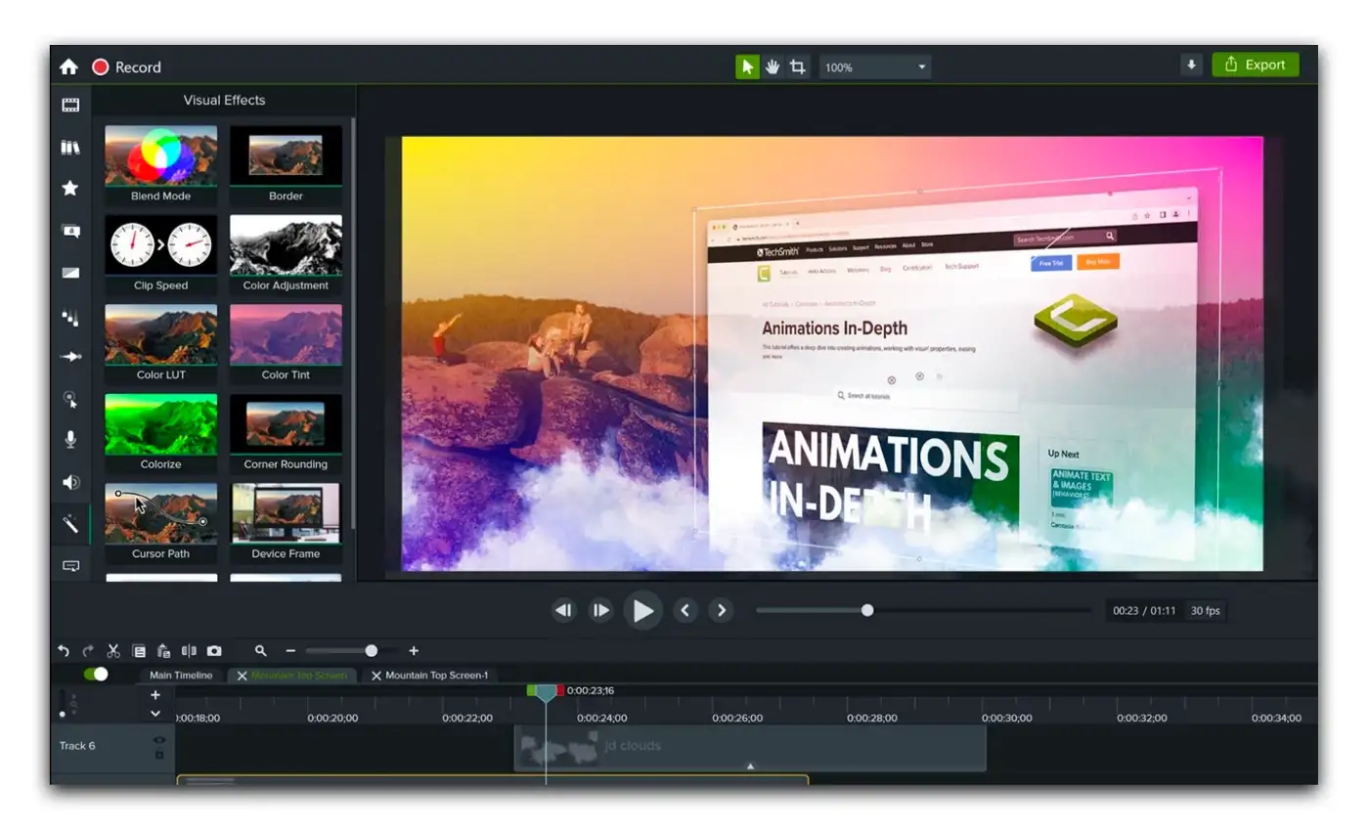
Task: Open the Voice Narration microphone panel
Action: coord(69,439)
